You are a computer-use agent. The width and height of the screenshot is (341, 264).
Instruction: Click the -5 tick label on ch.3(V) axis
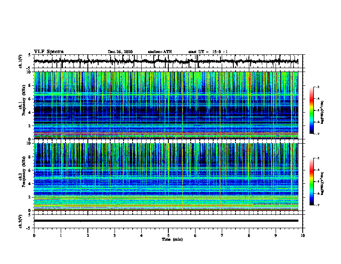tap(29, 228)
